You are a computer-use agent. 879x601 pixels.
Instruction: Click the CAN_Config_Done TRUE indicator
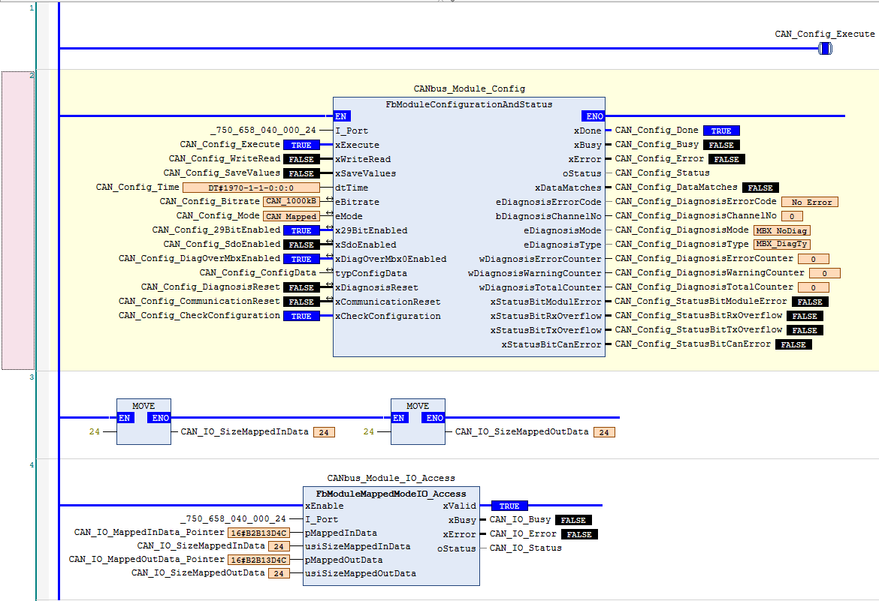[x=721, y=131]
